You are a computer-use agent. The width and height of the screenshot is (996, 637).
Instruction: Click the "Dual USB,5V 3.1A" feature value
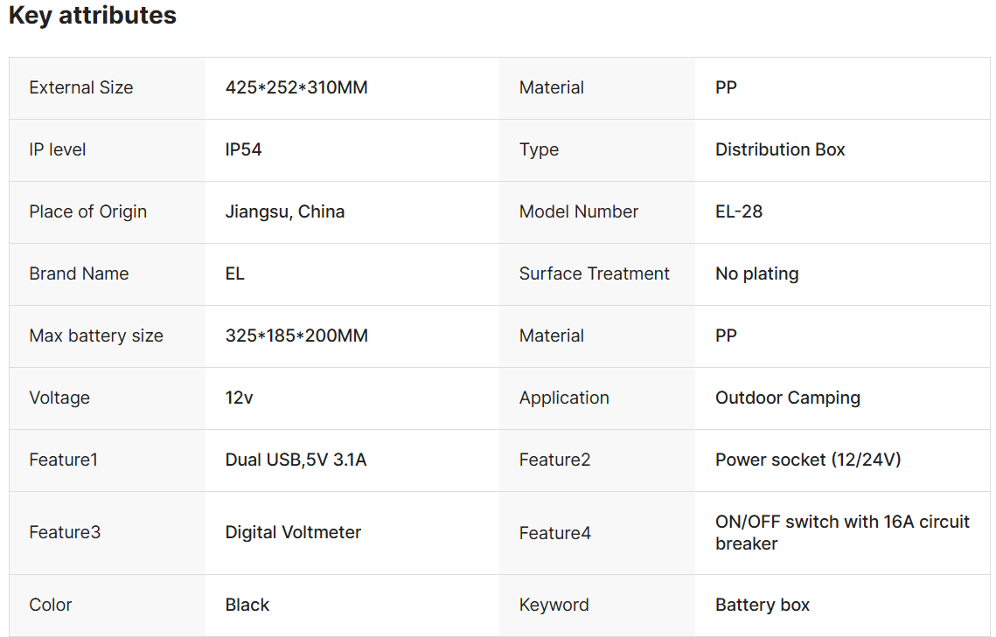[296, 460]
